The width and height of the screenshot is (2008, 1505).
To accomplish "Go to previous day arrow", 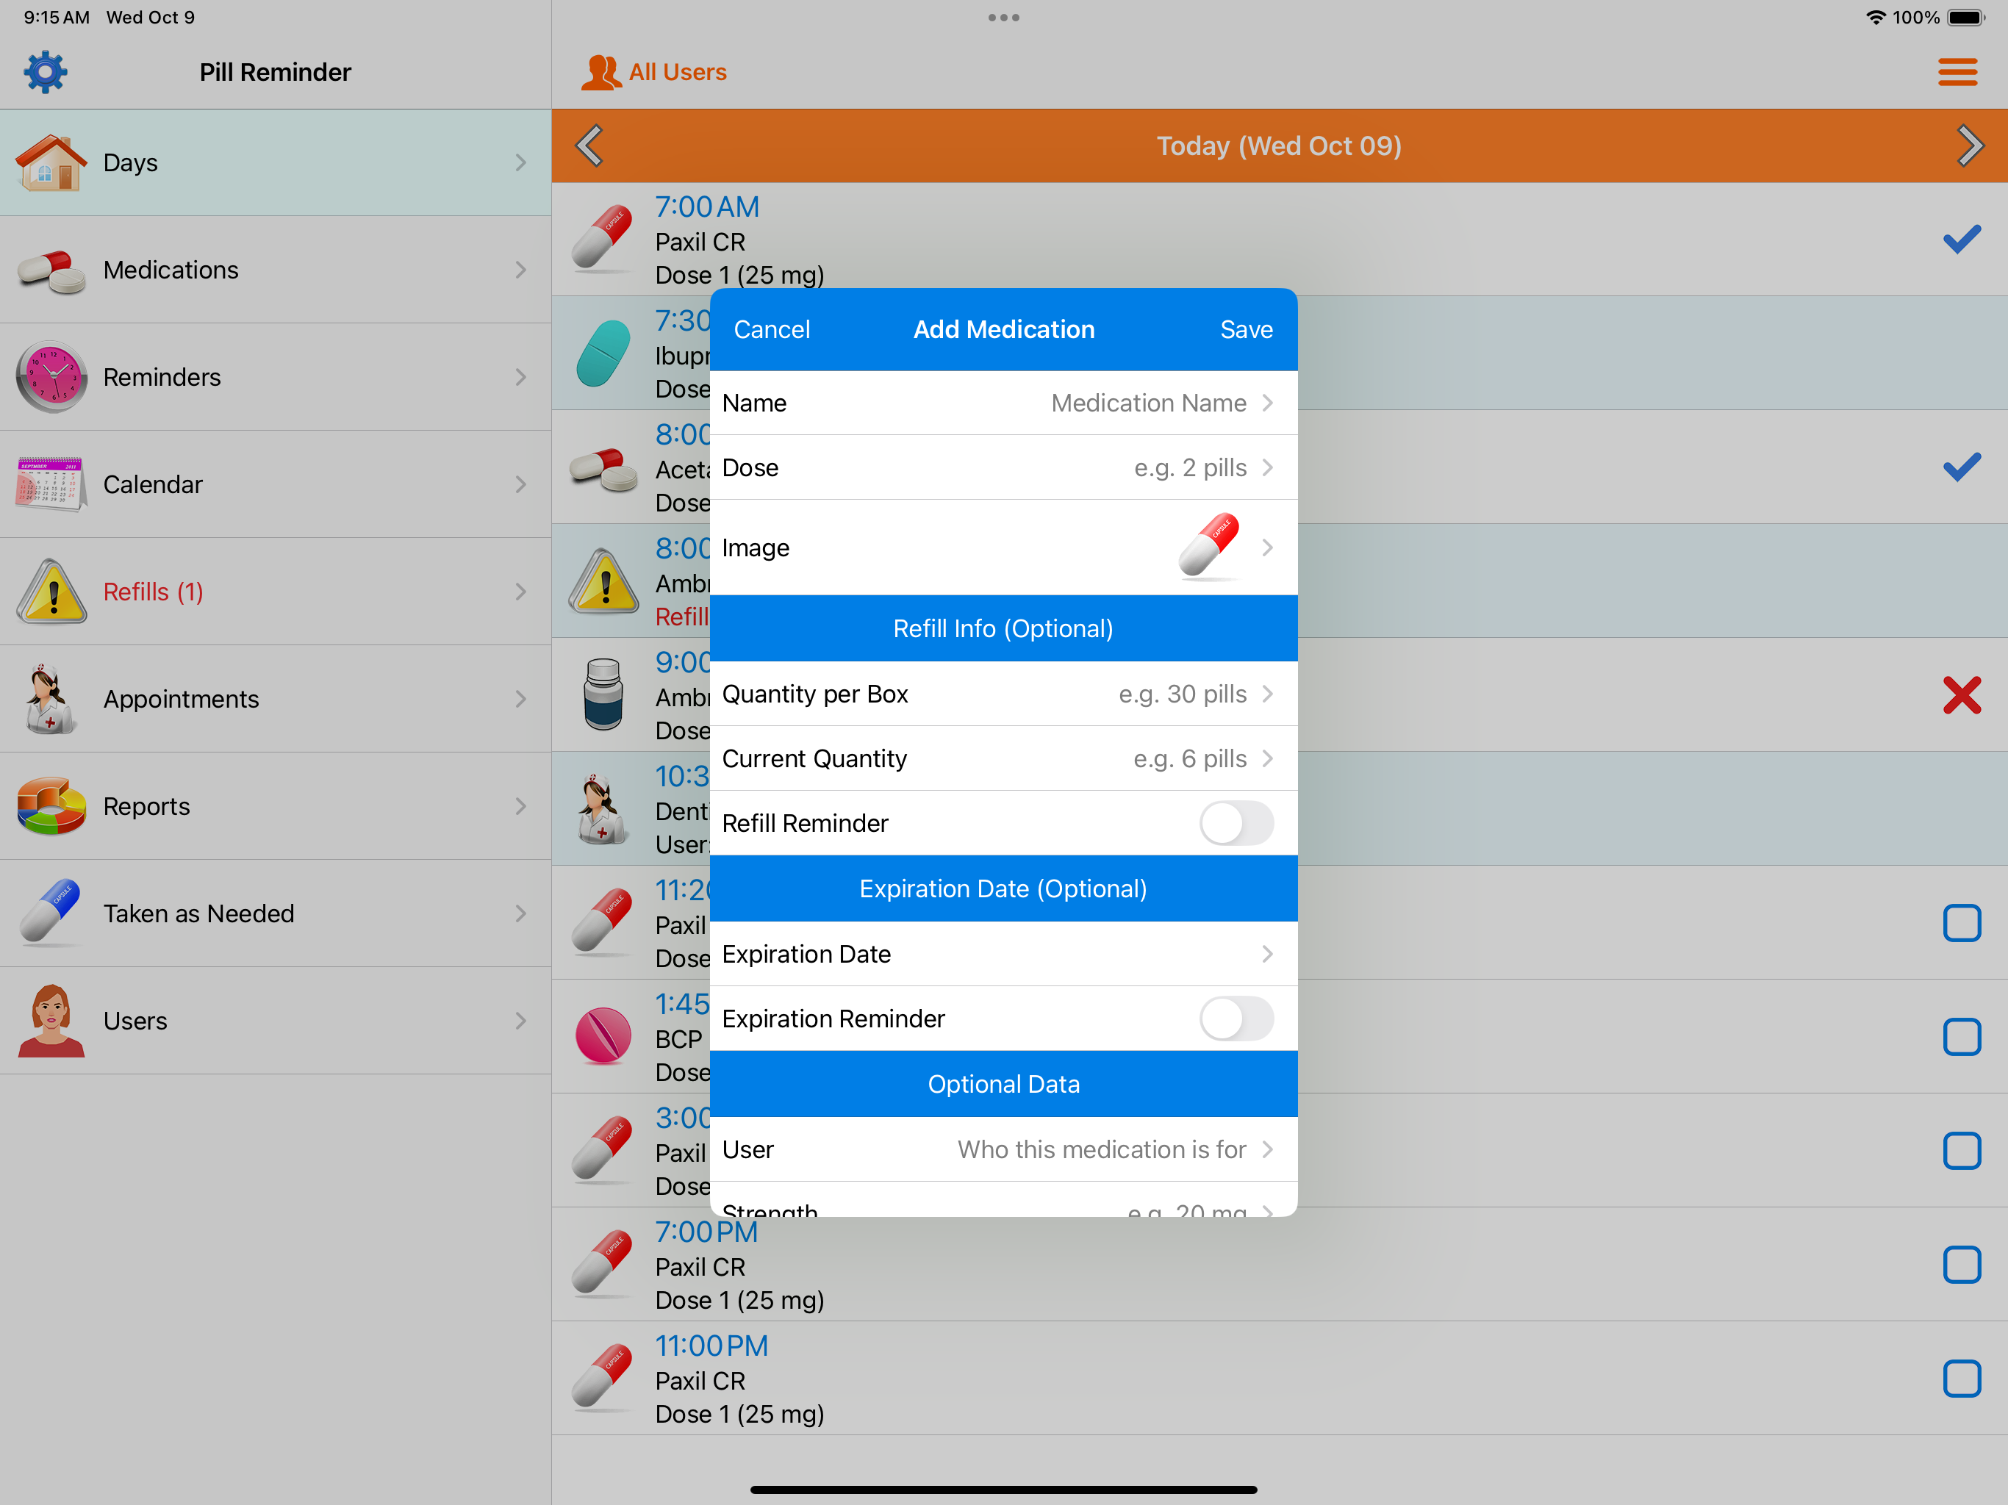I will click(590, 146).
